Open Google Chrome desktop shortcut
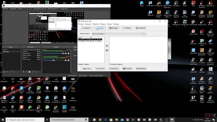Image resolution: width=217 pixels, height=122 pixels. [x=39, y=99]
